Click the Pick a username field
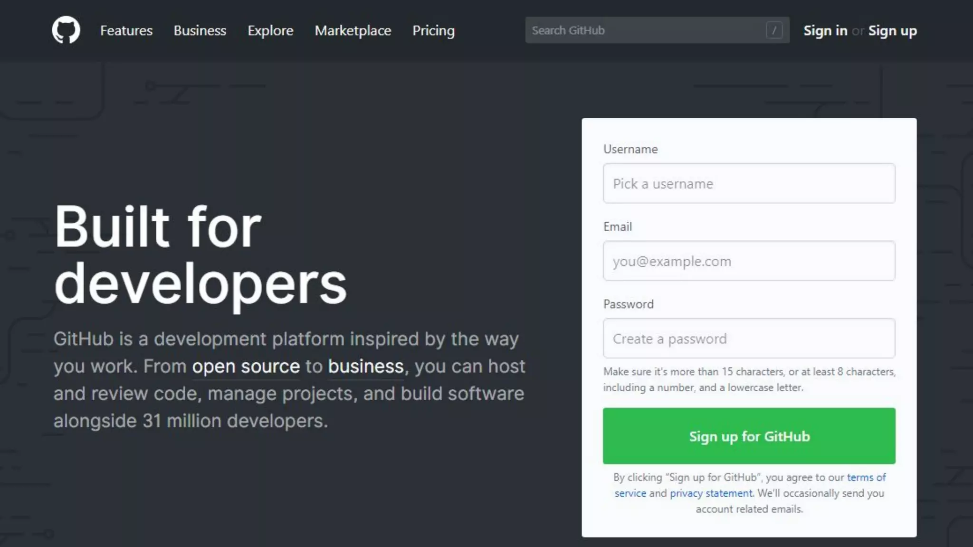Image resolution: width=973 pixels, height=547 pixels. click(749, 184)
